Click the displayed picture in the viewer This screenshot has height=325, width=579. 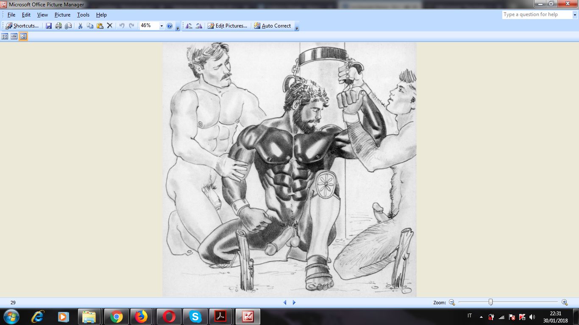pos(289,169)
